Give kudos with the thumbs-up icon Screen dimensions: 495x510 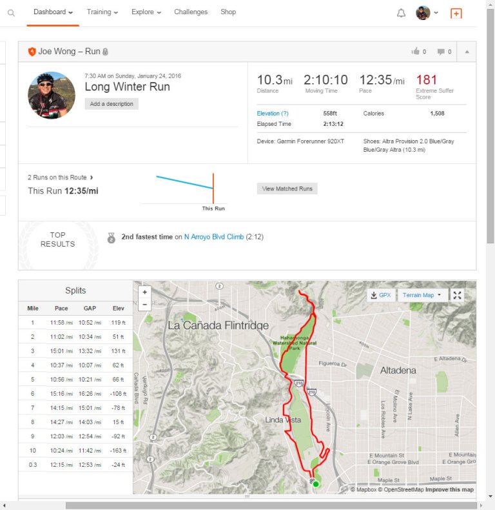coord(416,52)
